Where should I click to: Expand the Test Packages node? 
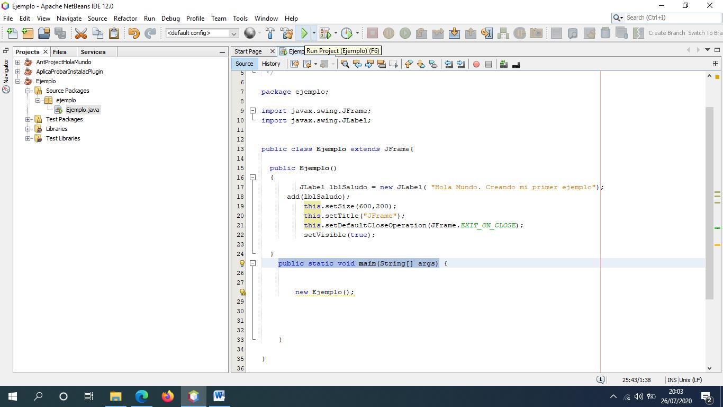pyautogui.click(x=28, y=119)
